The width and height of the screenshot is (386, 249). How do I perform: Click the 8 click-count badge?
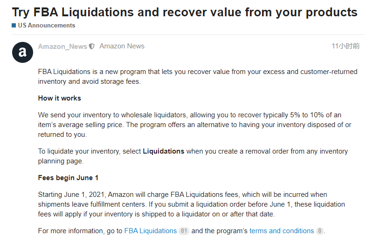319,231
